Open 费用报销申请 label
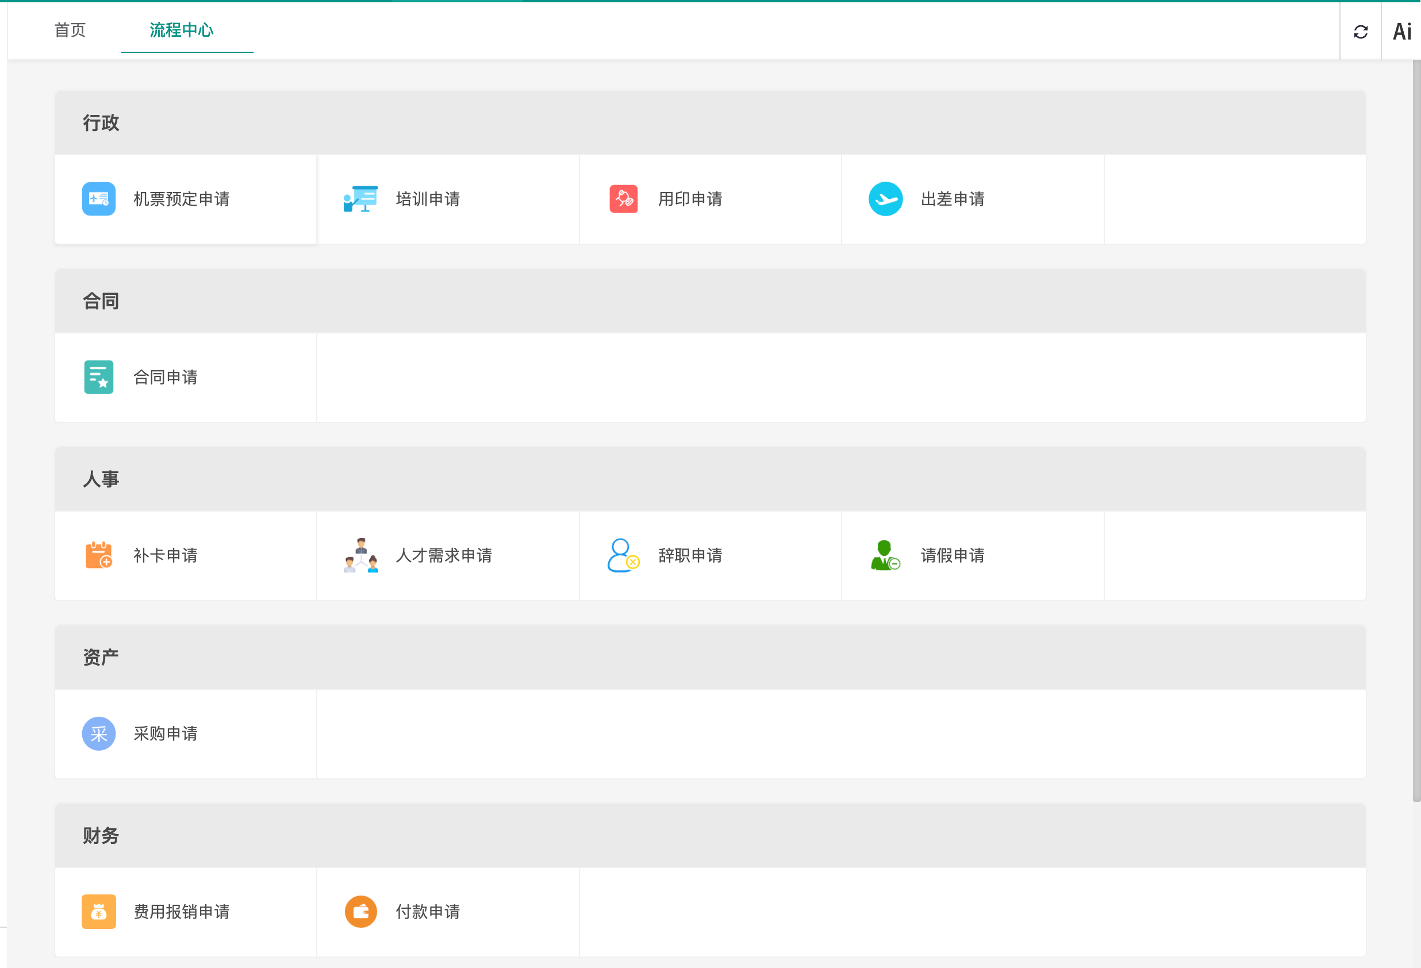Image resolution: width=1421 pixels, height=968 pixels. (x=182, y=911)
